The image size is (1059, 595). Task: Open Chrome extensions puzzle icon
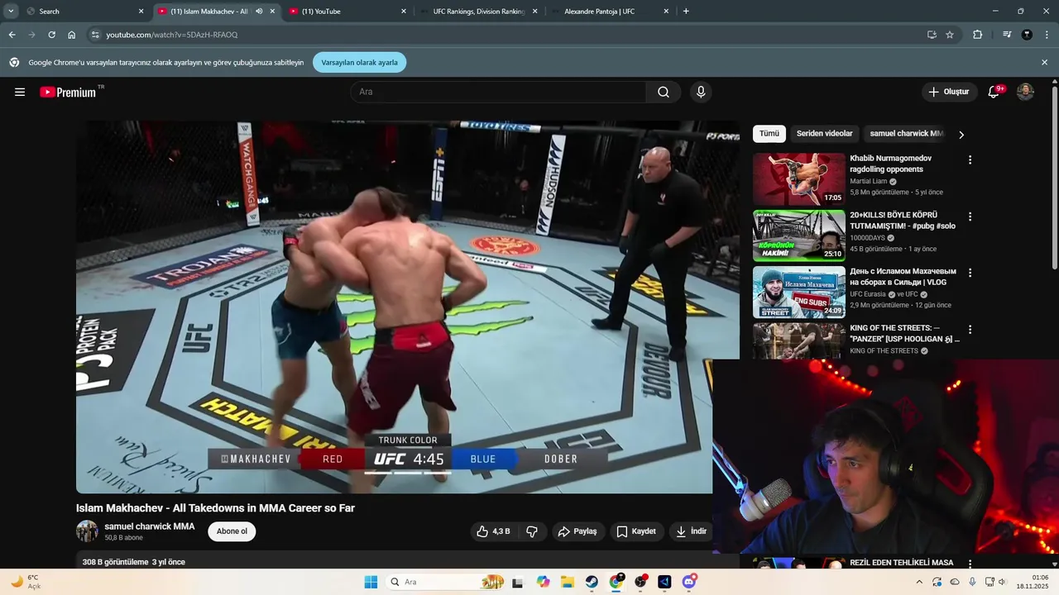coord(978,35)
